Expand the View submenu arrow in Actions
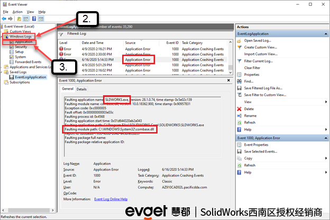330x220 pixels. coord(326,102)
